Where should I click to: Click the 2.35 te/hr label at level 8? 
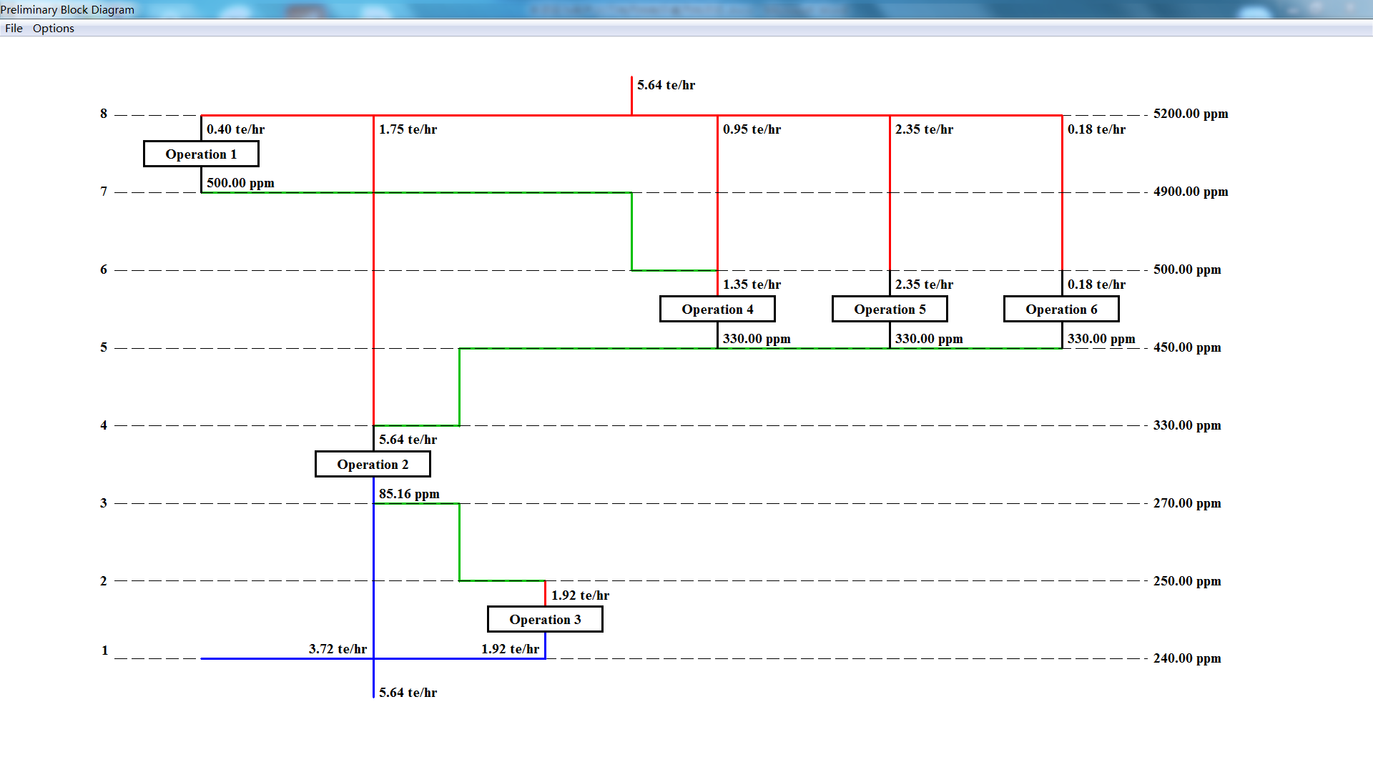(924, 129)
